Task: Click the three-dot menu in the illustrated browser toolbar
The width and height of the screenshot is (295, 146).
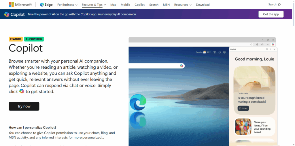Action: [268, 45]
